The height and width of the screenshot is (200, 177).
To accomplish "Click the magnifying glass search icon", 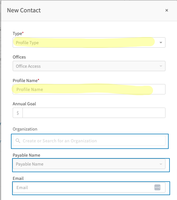I will click(x=18, y=141).
